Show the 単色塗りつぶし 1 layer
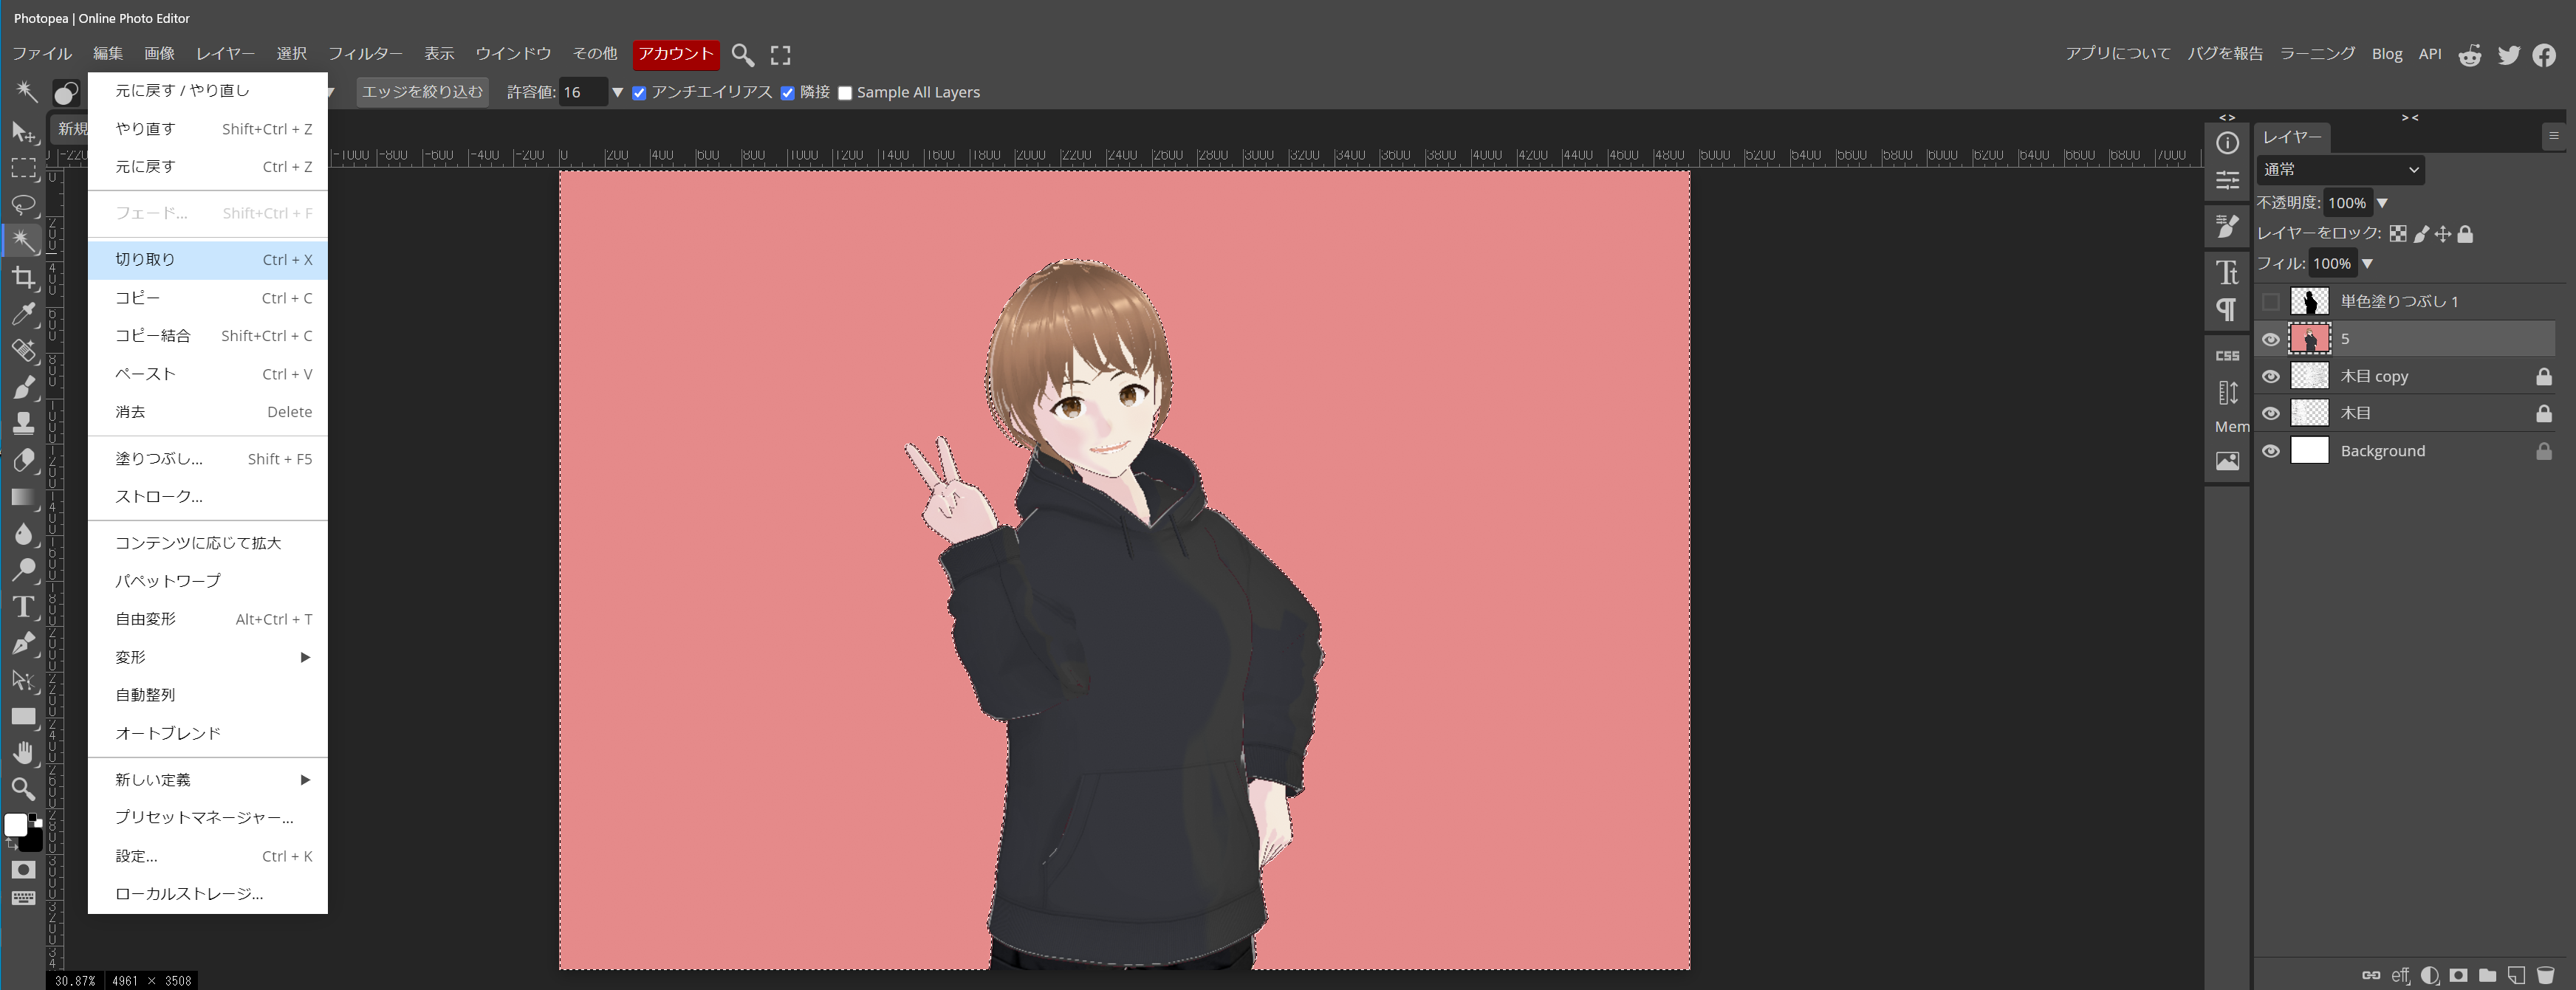 tap(2271, 301)
